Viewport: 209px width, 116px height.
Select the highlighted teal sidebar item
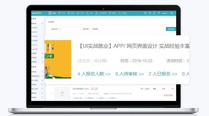(x=34, y=41)
